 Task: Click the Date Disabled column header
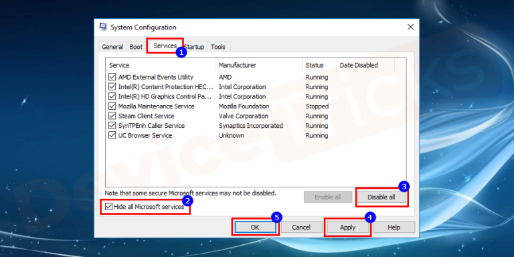[x=365, y=65]
